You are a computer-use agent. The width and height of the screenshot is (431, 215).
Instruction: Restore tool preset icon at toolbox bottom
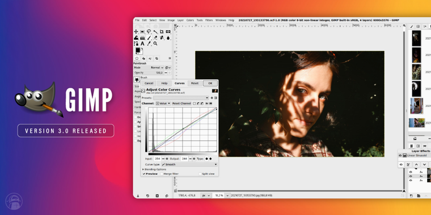pos(147,196)
